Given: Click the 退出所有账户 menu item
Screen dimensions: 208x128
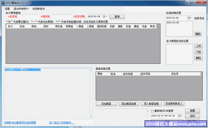Looking at the screenshot, I should click(x=21, y=9).
